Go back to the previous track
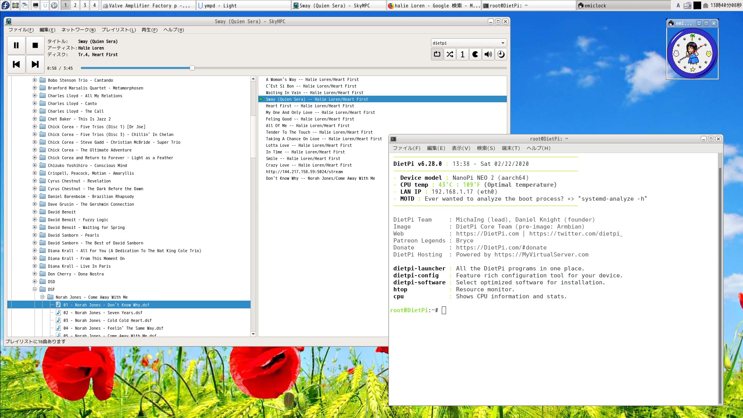 [16, 64]
